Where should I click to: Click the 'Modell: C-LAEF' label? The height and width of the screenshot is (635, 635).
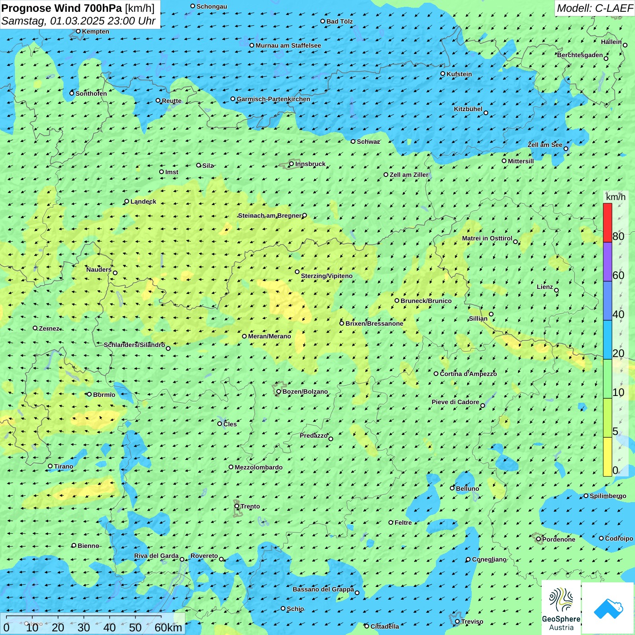coord(595,8)
